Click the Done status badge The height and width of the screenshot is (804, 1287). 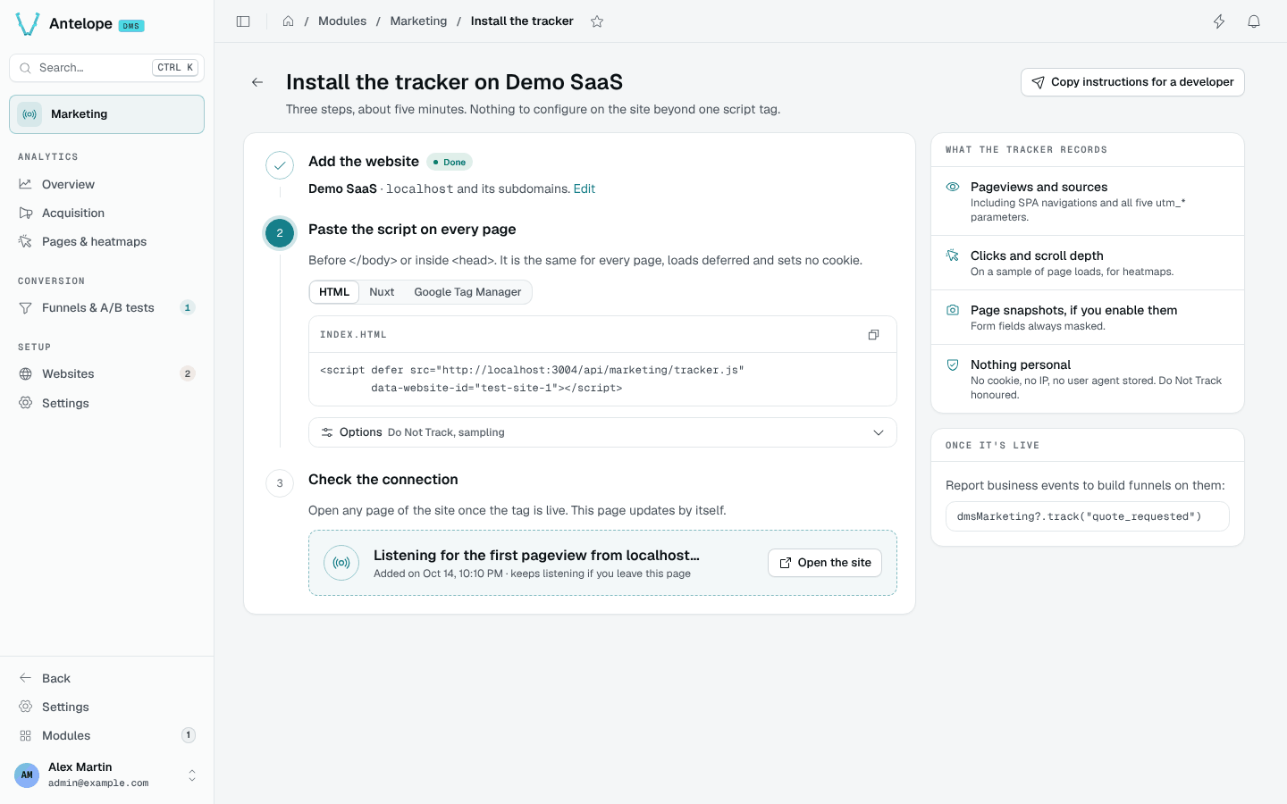pyautogui.click(x=450, y=162)
